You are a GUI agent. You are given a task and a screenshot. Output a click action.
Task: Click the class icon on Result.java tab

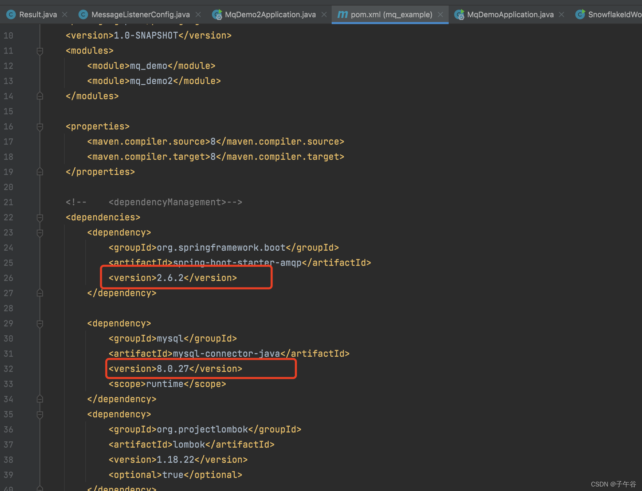11,14
